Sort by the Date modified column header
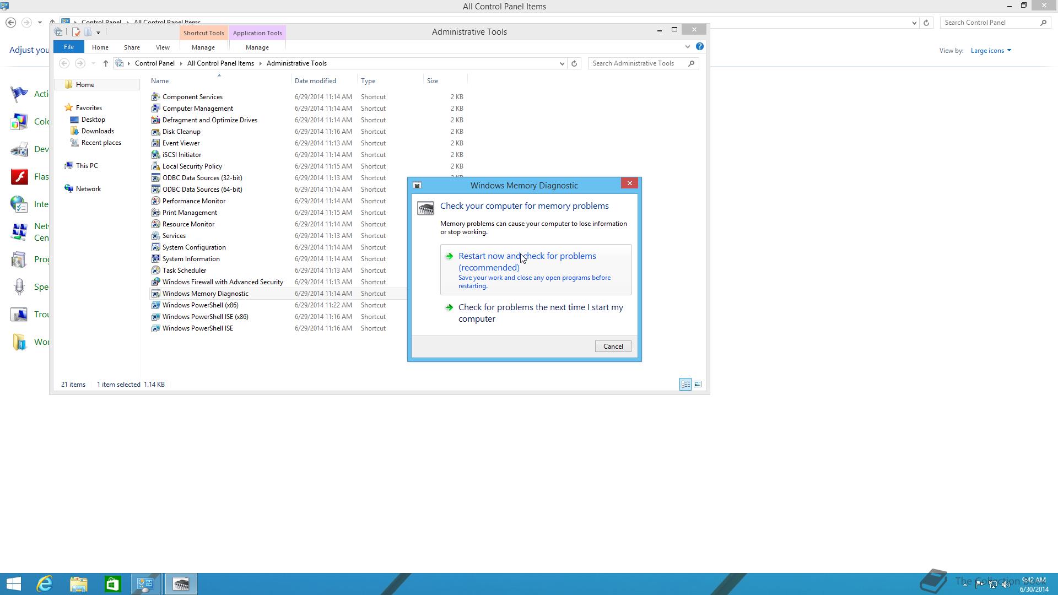 tap(324, 81)
